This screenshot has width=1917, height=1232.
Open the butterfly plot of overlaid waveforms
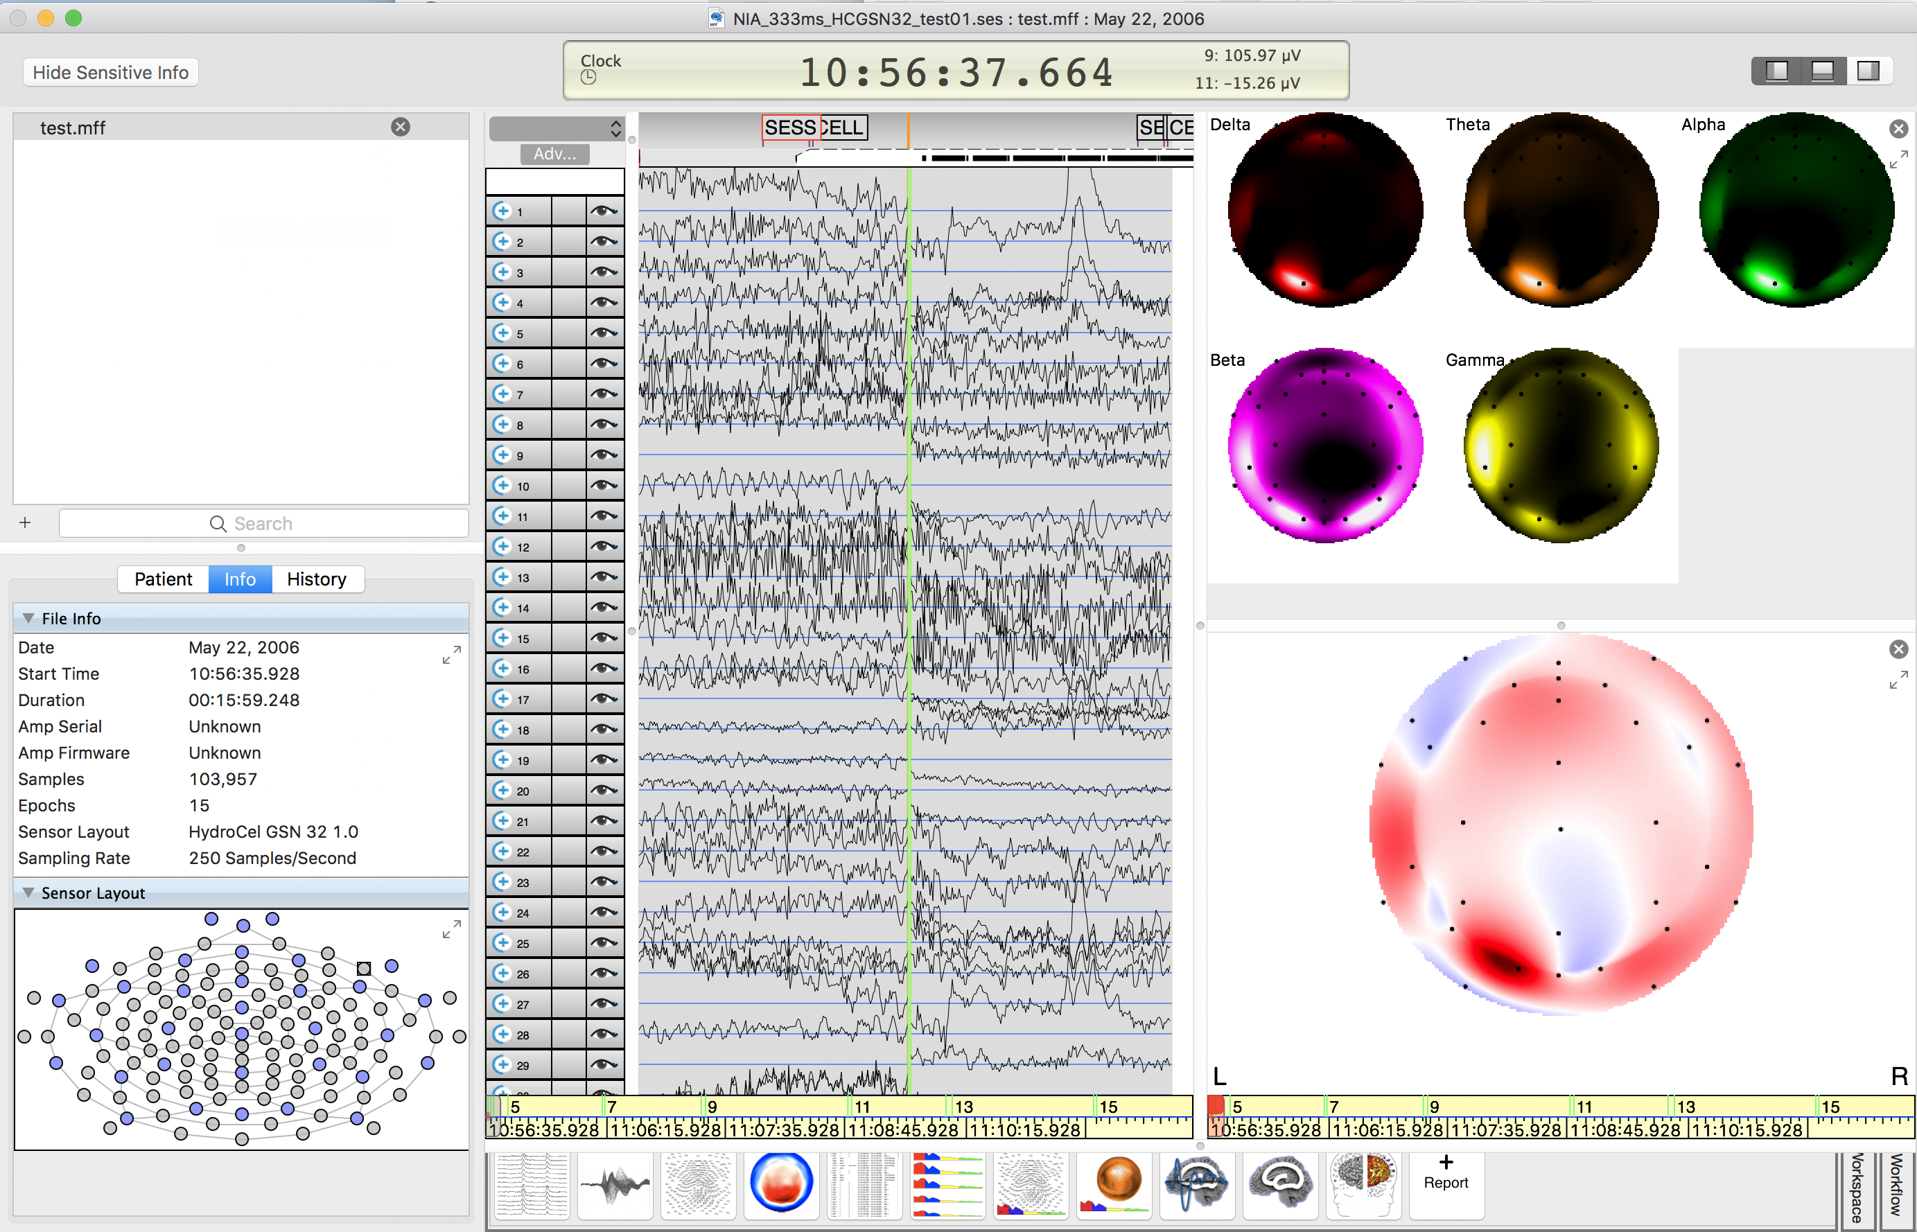pos(615,1184)
